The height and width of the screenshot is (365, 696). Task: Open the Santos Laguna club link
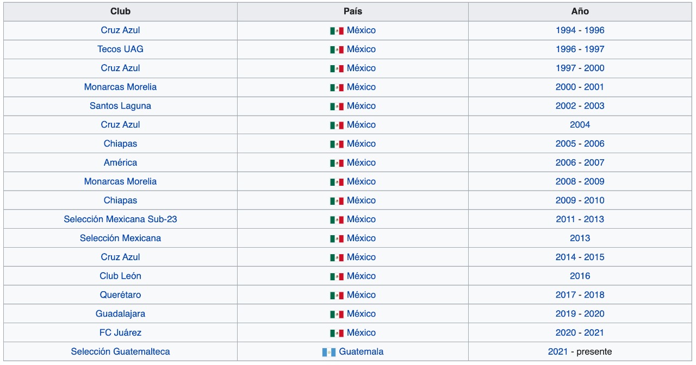tap(120, 106)
